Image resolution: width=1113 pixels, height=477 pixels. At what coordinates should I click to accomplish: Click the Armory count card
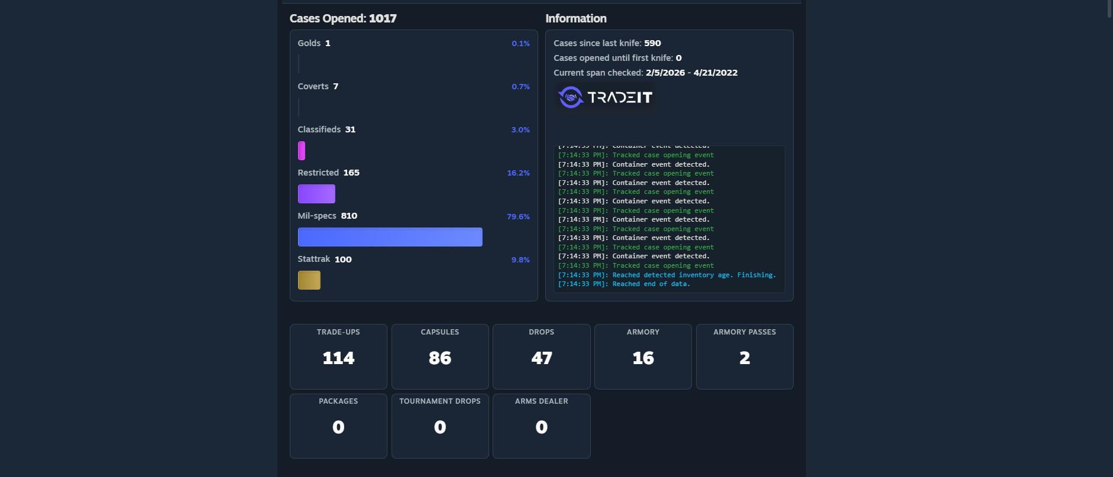pos(643,356)
